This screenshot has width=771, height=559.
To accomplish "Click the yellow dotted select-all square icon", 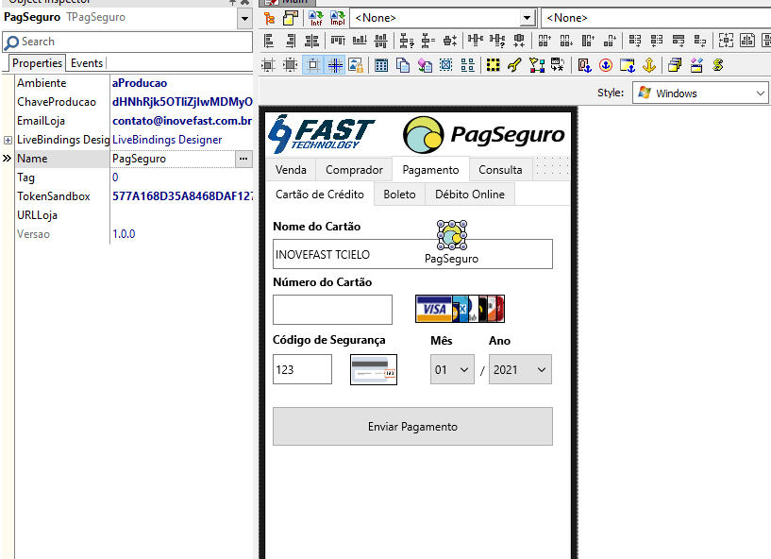I will pyautogui.click(x=493, y=65).
